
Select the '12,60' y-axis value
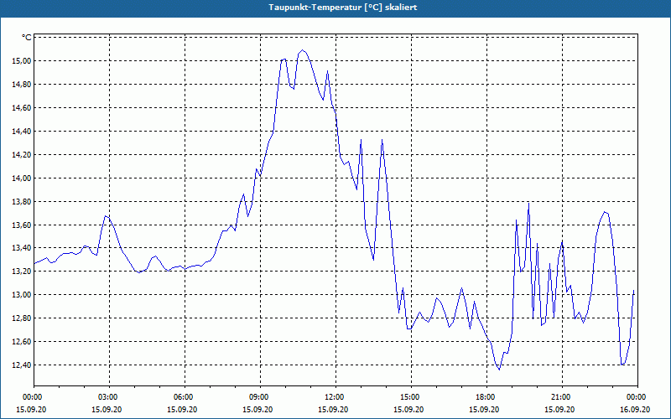(23, 342)
